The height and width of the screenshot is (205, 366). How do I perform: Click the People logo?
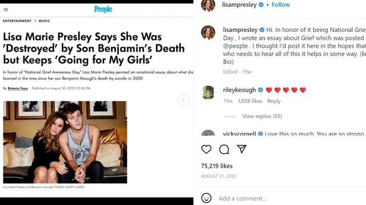[x=103, y=9]
